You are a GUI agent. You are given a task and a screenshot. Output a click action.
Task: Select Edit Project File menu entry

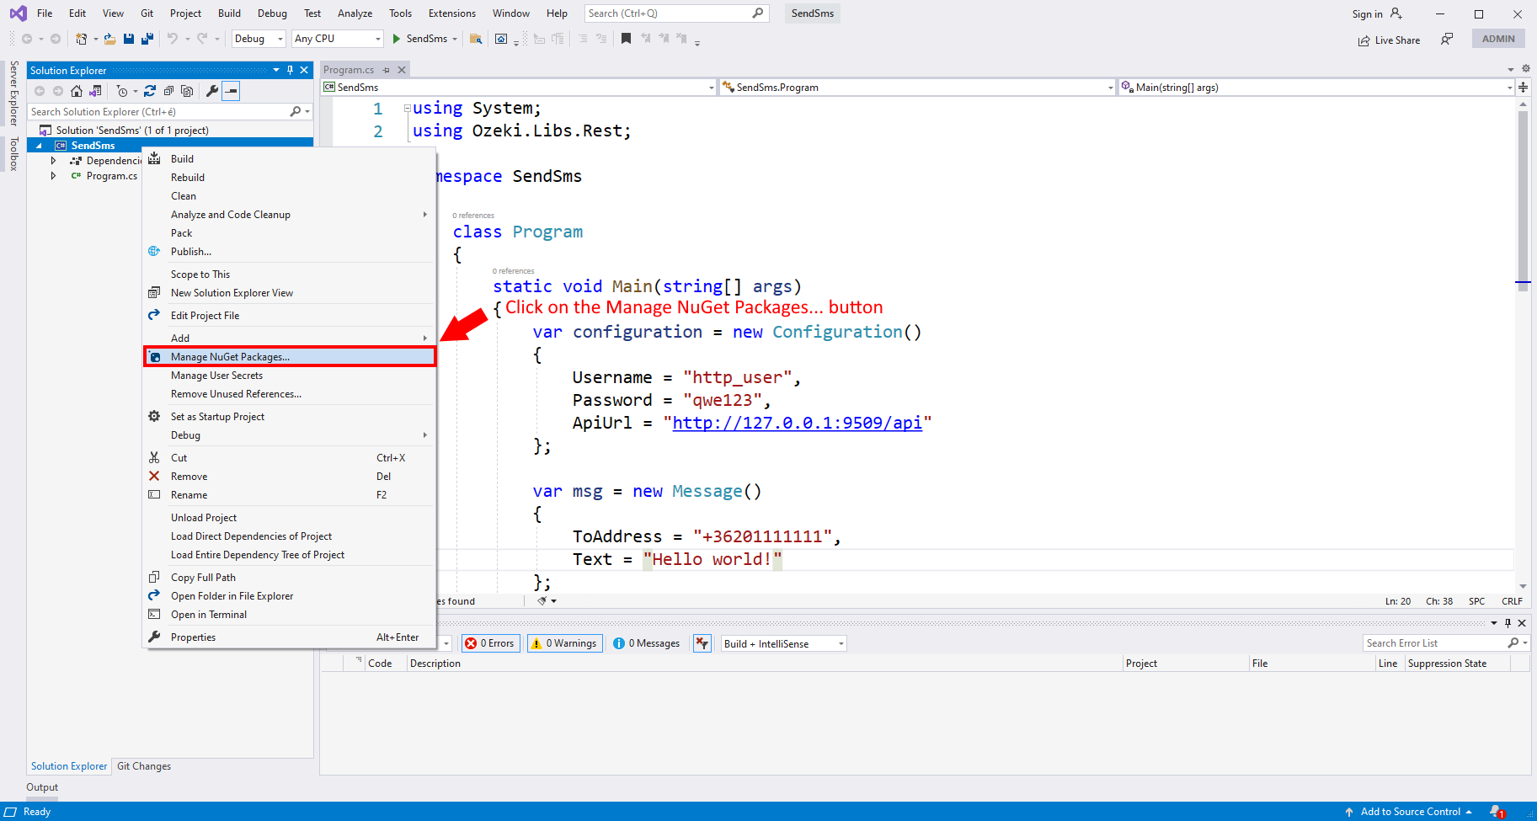pos(290,316)
